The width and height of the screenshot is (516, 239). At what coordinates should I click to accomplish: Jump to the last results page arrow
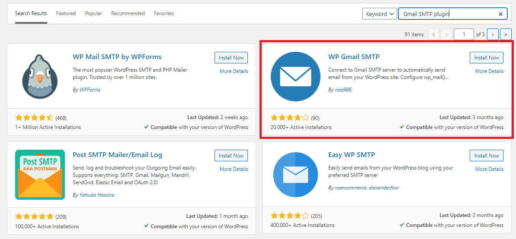pyautogui.click(x=506, y=34)
